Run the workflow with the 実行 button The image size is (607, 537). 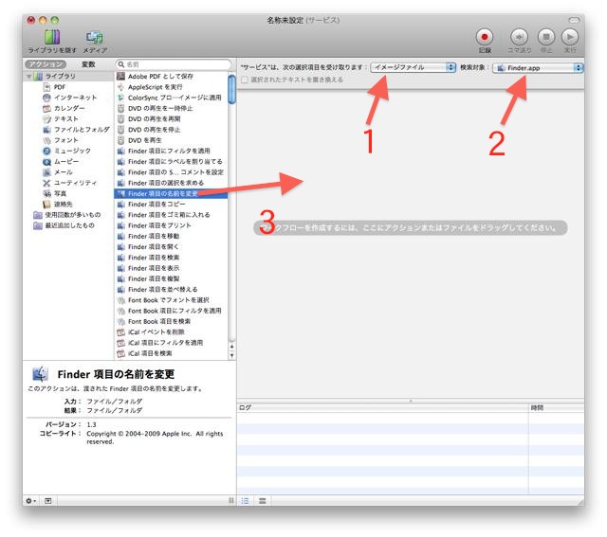click(570, 37)
